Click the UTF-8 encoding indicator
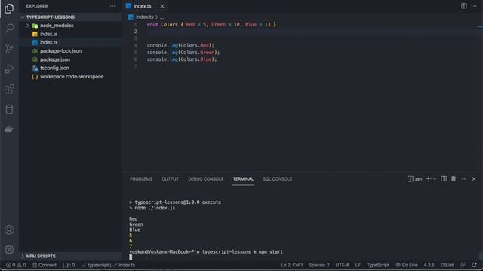483x271 pixels. coord(342,265)
